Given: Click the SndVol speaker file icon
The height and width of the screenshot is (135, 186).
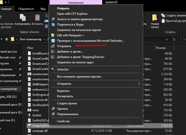Looking at the screenshot, I should tap(29, 115).
